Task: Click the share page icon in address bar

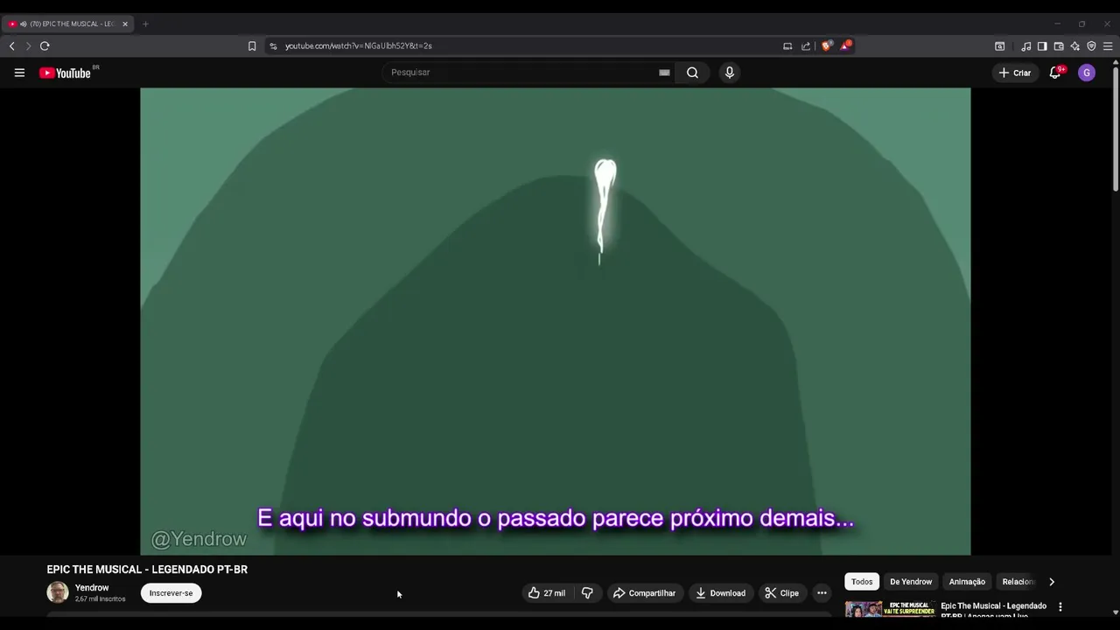Action: click(806, 45)
